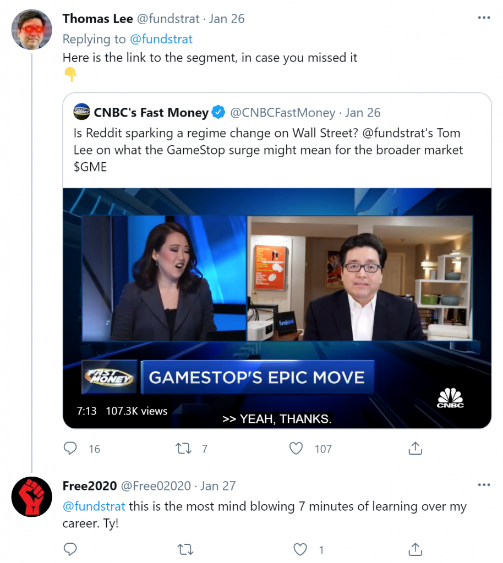Open the quoted CNBC's Fast Money tweet text
Screen dimensions: 503x563
point(267,150)
